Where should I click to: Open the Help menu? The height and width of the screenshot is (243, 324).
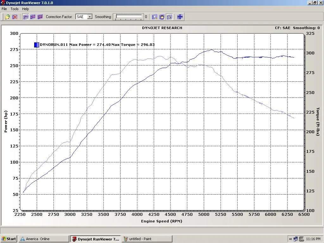click(x=25, y=9)
